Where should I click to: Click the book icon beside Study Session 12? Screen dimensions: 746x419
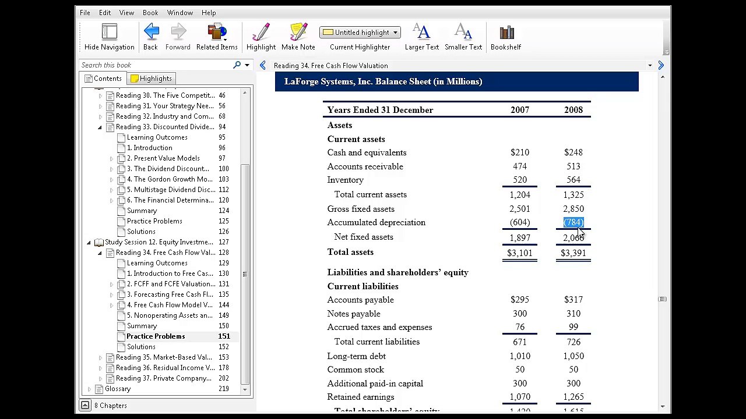[x=99, y=242]
